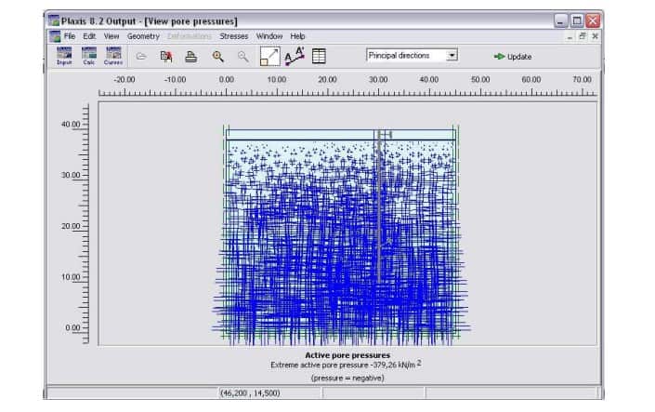This screenshot has width=655, height=412.
Task: Open the Plaxis Input program icon
Action: 64,56
